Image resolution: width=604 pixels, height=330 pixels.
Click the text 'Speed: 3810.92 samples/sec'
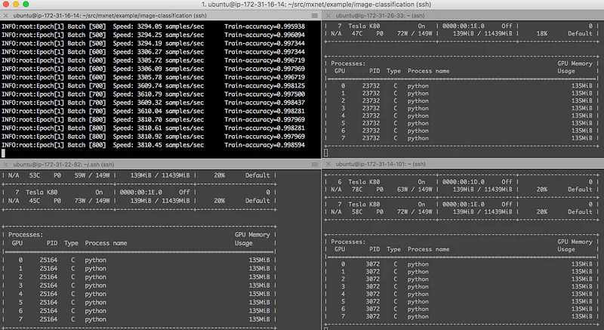coord(159,137)
